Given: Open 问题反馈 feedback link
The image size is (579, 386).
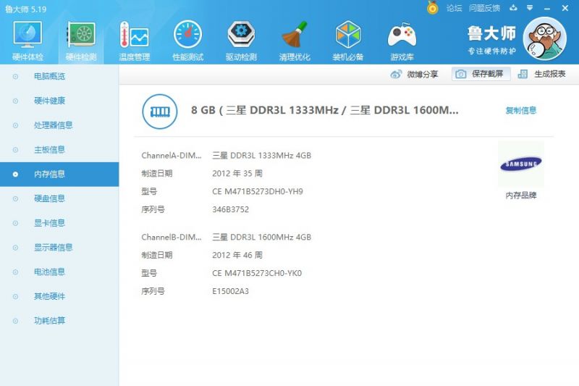Looking at the screenshot, I should tap(484, 8).
